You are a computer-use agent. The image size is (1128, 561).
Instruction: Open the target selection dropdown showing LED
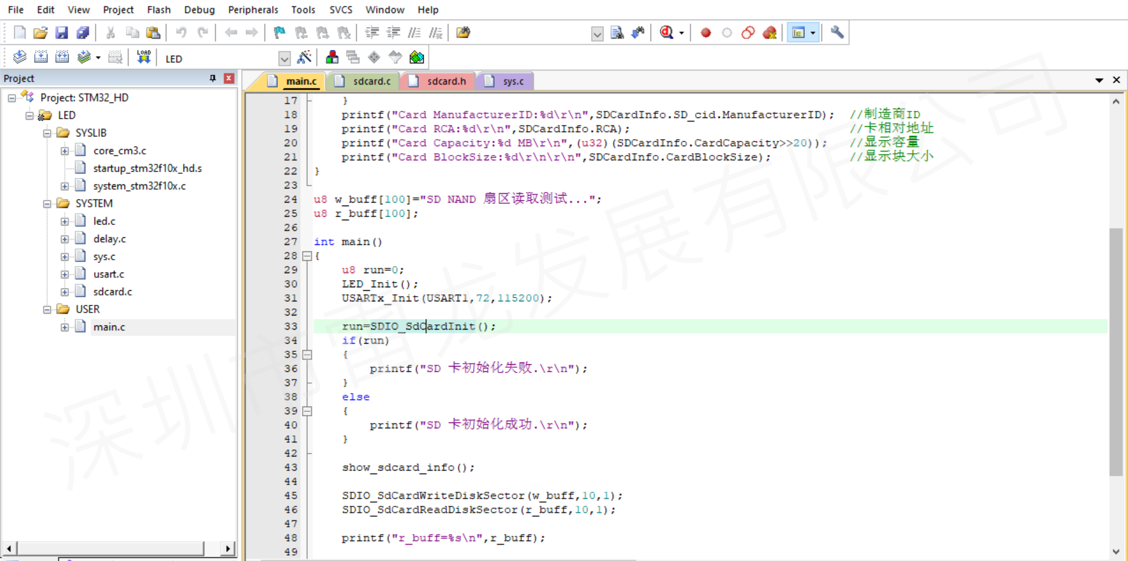[x=284, y=58]
